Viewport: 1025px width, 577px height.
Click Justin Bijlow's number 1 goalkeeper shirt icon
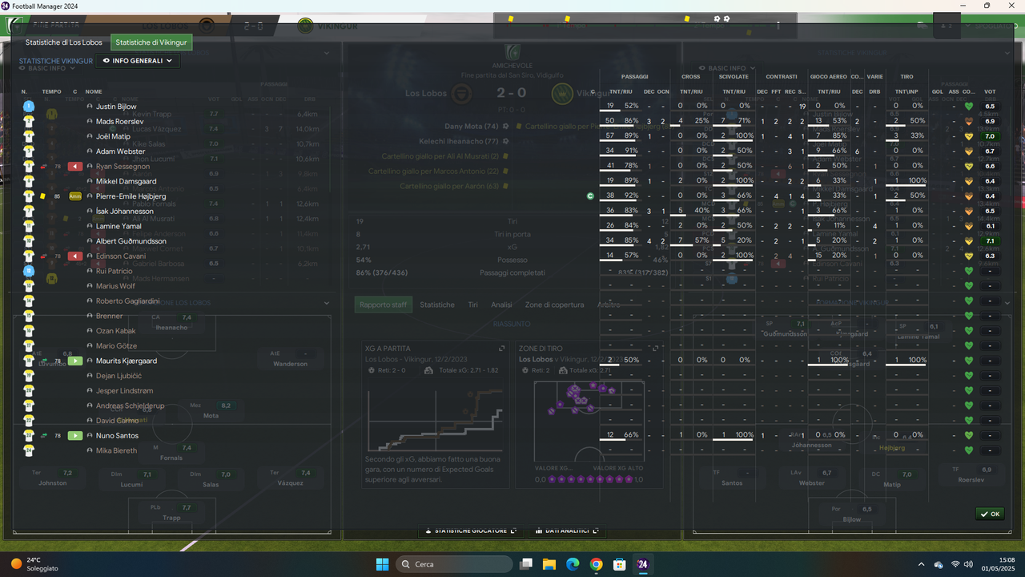29,106
